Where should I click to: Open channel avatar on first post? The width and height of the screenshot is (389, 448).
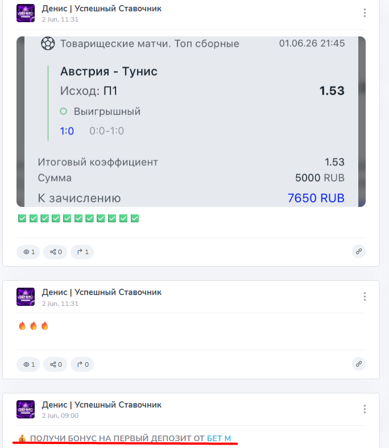tap(26, 13)
